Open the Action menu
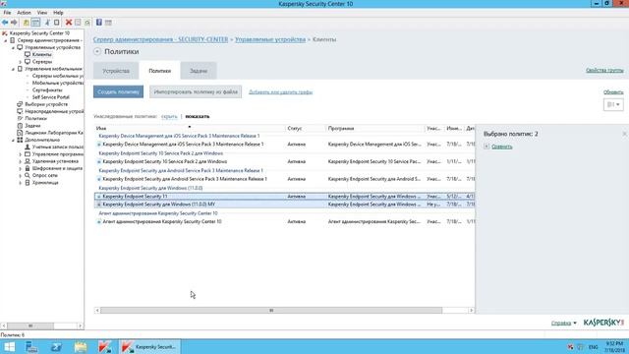The height and width of the screenshot is (354, 629). (x=24, y=13)
